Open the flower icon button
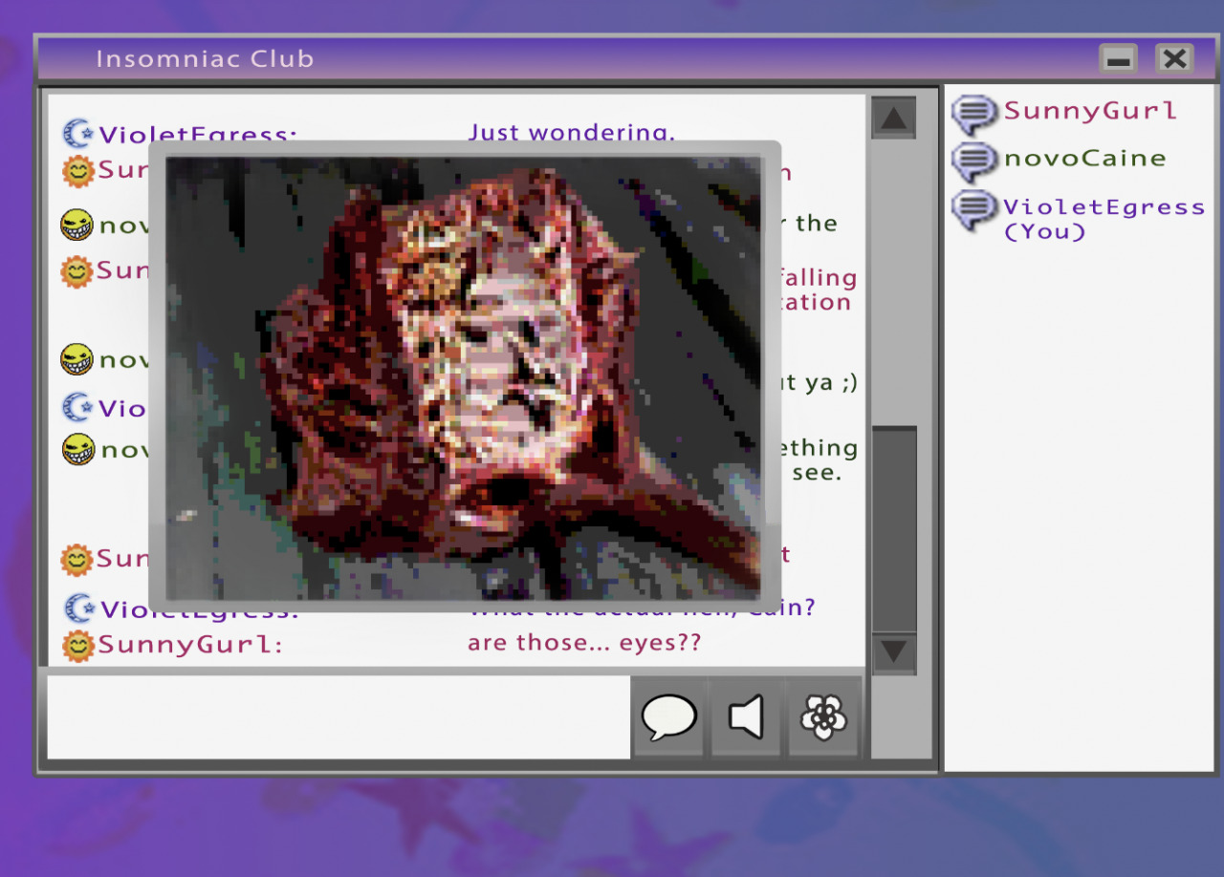 coord(823,717)
